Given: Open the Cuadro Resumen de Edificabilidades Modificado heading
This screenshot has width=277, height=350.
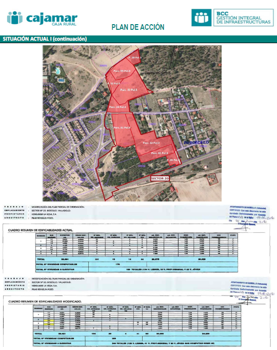Looking at the screenshot, I should pyautogui.click(x=45, y=302).
